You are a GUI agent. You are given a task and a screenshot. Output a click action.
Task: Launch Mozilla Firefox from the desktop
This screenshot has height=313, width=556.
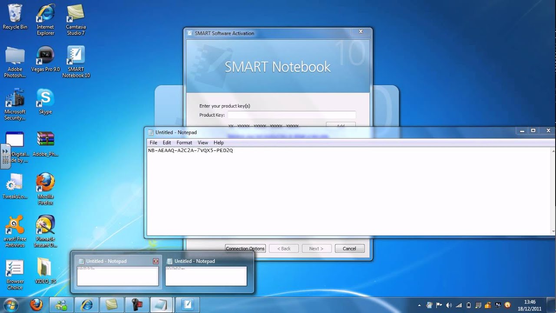[45, 183]
